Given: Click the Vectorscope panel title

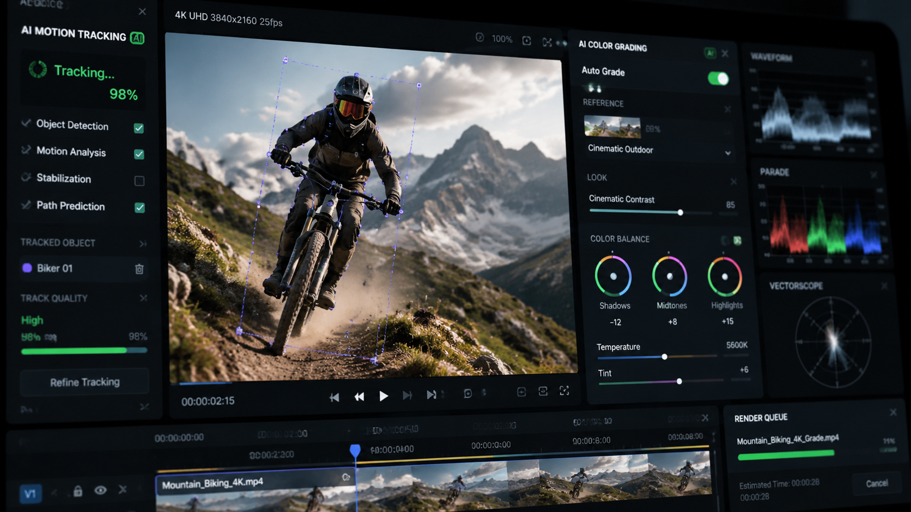Looking at the screenshot, I should click(x=796, y=286).
